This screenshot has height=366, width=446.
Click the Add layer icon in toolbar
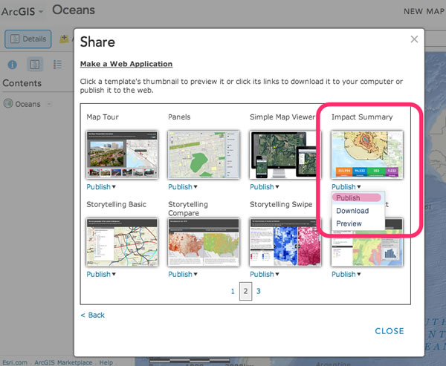pos(64,39)
